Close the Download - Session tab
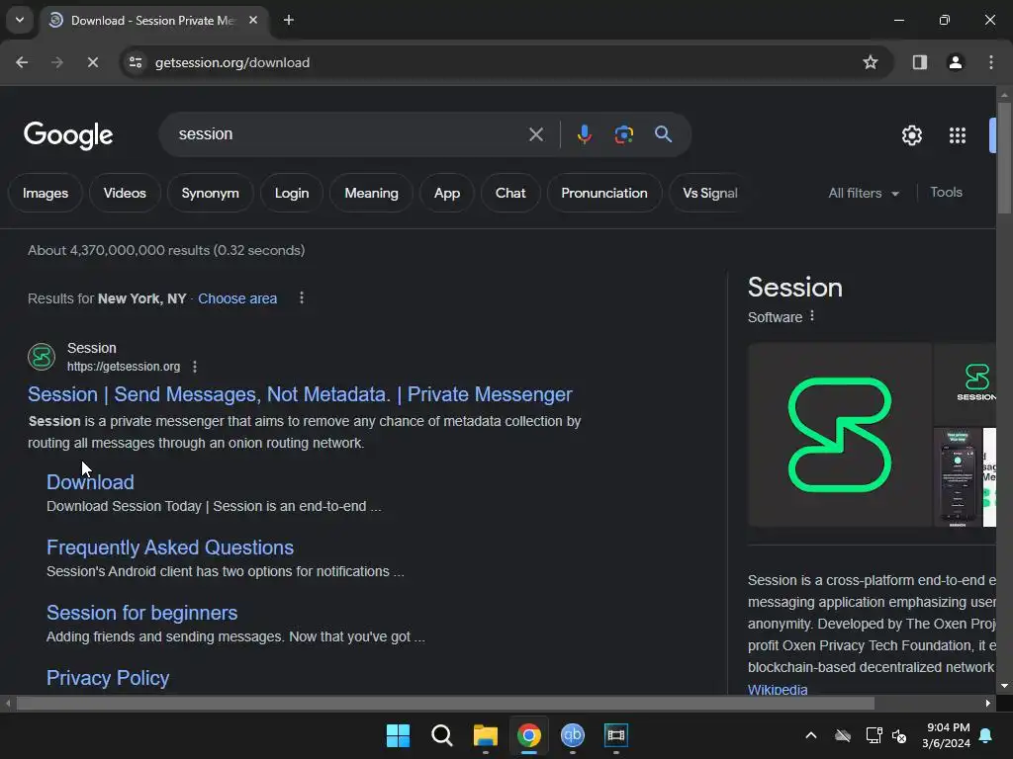Screen dimensions: 1013x759 click(253, 20)
